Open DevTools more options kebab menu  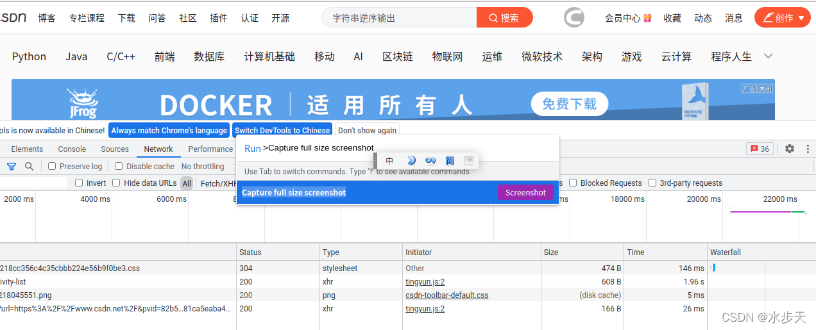pos(807,149)
